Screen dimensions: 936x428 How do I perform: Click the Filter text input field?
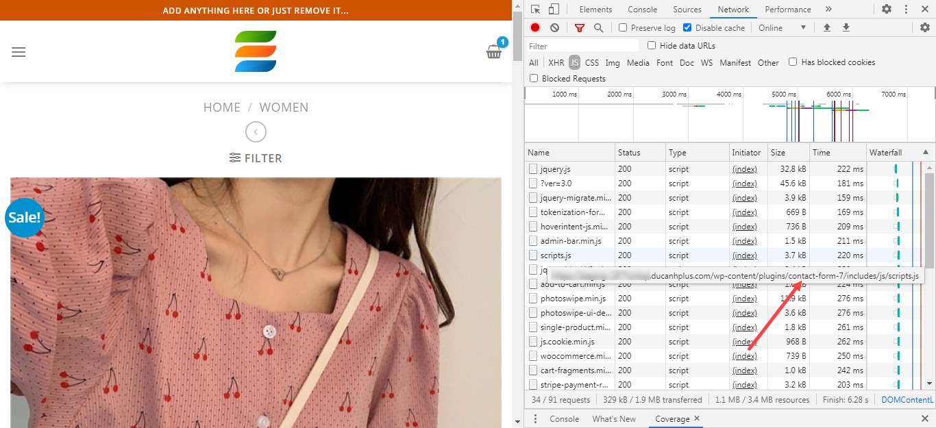[x=582, y=46]
